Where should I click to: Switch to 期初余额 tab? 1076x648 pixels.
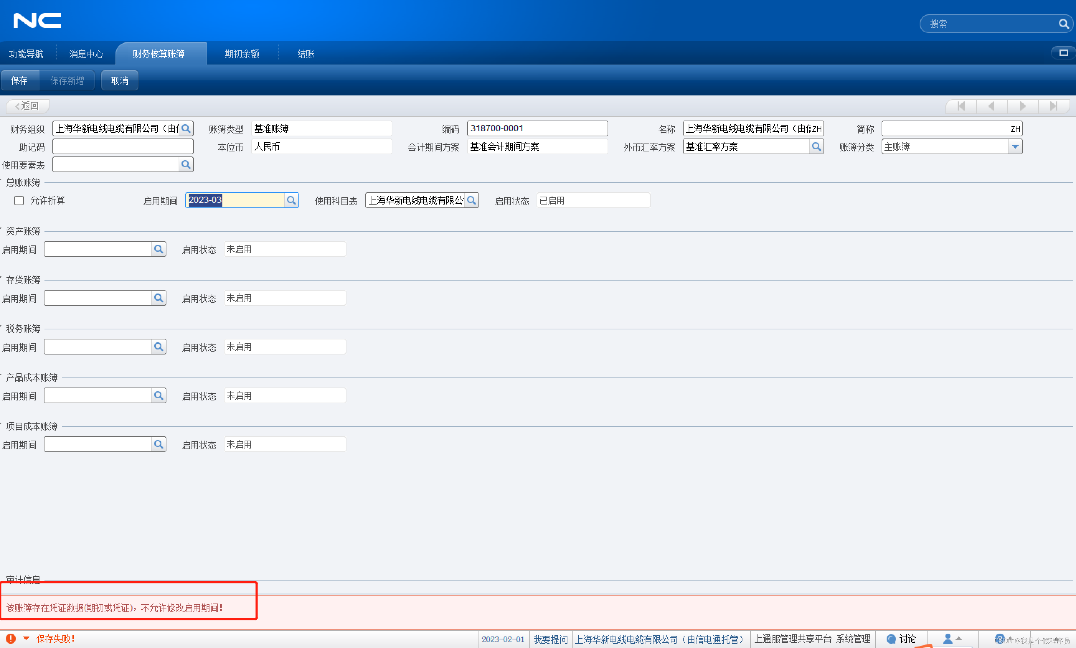242,54
